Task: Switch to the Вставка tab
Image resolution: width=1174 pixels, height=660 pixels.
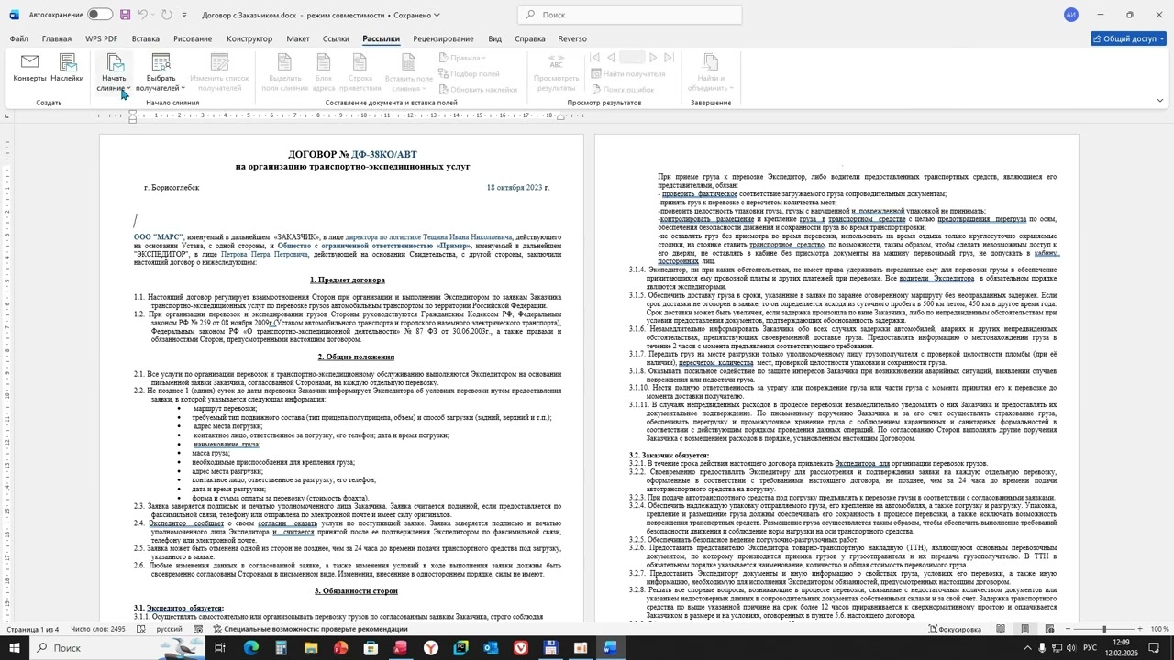Action: coord(146,39)
